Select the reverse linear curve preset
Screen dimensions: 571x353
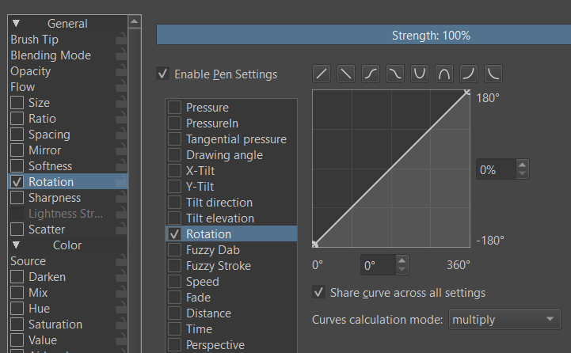(x=347, y=74)
